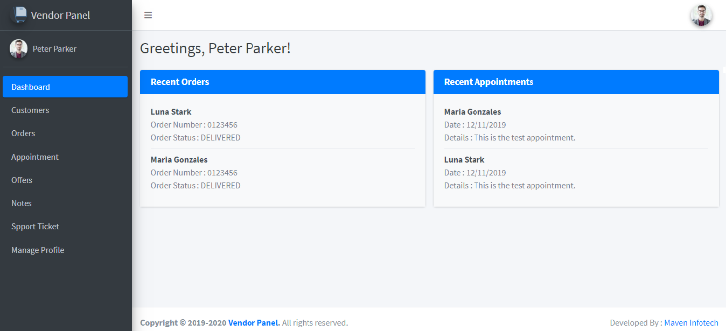
Task: Click the Vendor Panel link in footer
Action: (x=254, y=323)
